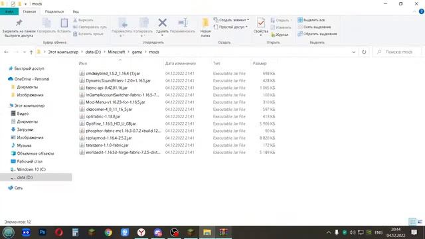Go back with the left arrow
The image size is (425, 239).
[6, 52]
